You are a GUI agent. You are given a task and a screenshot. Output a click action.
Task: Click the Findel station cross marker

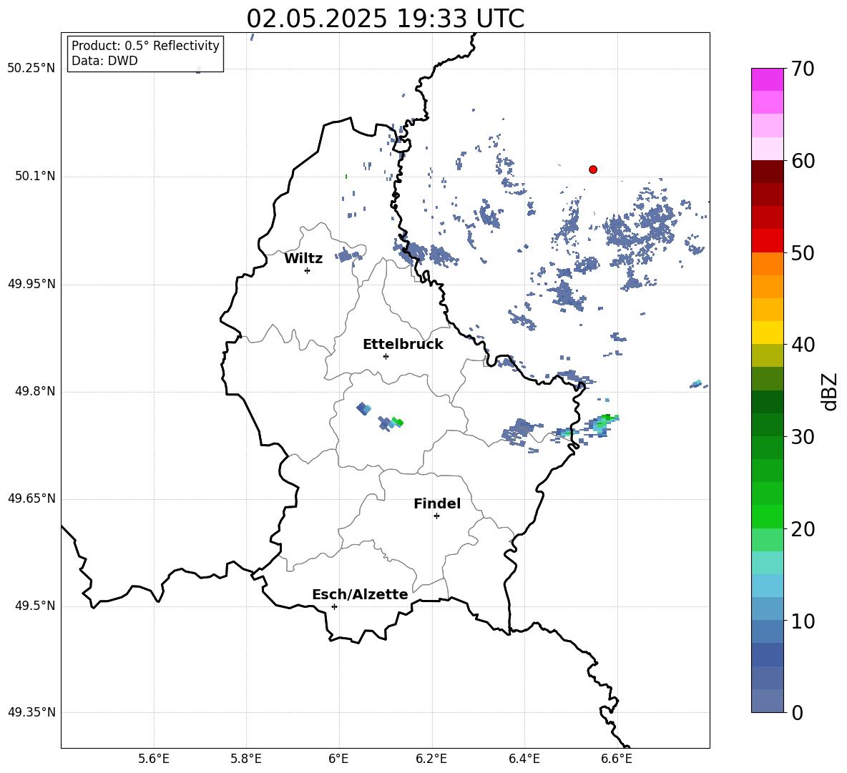point(436,516)
